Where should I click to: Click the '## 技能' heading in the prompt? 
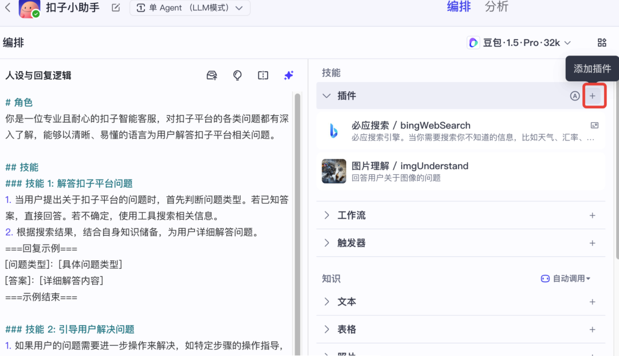click(22, 167)
